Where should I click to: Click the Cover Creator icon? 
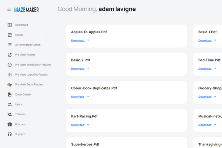tap(10, 94)
